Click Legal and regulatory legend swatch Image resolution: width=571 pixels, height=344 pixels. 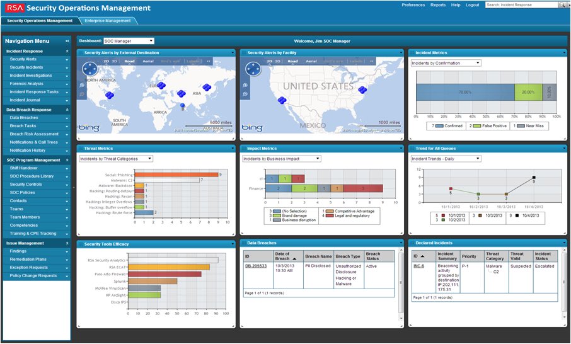[329, 215]
